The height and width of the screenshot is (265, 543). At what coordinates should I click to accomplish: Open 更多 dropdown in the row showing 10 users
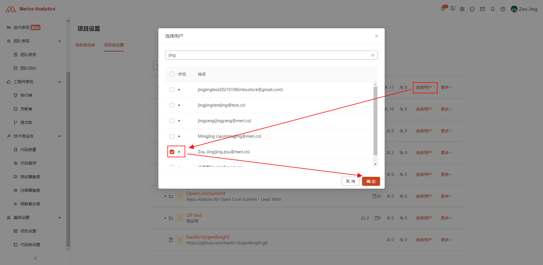pos(446,109)
